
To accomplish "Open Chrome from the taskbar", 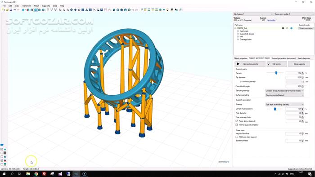I will 36,174.
